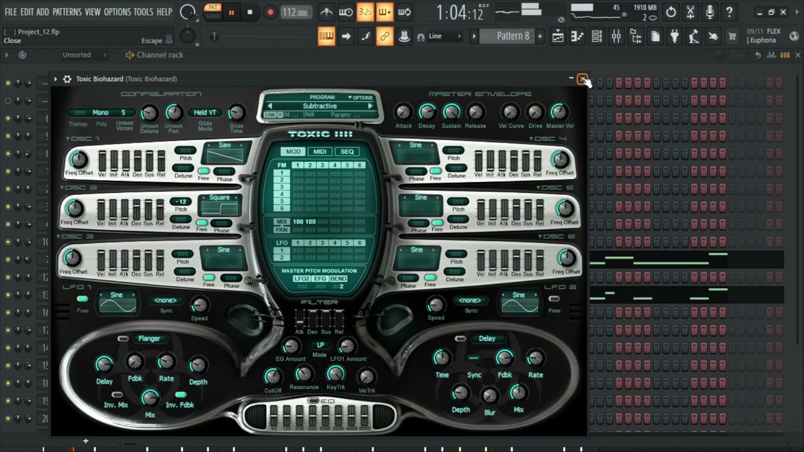Viewport: 804px width, 452px height.
Task: Toggle the blend recording overdub icon
Action: pyautogui.click(x=384, y=12)
